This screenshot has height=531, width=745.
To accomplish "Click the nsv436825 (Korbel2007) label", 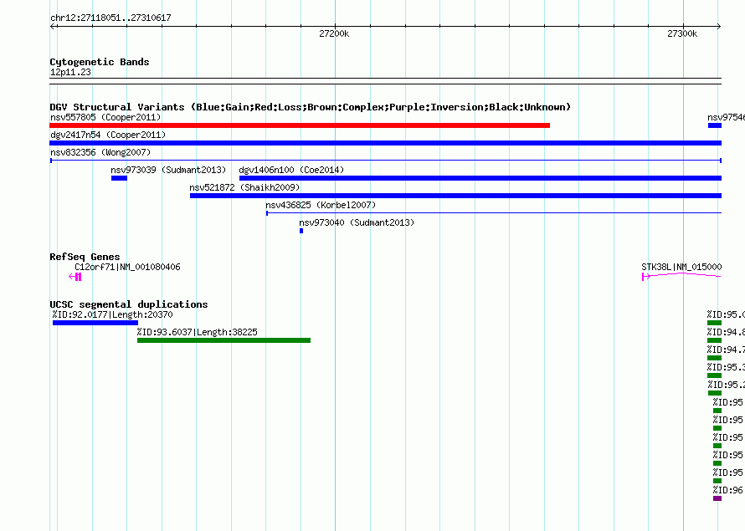I will coord(321,205).
